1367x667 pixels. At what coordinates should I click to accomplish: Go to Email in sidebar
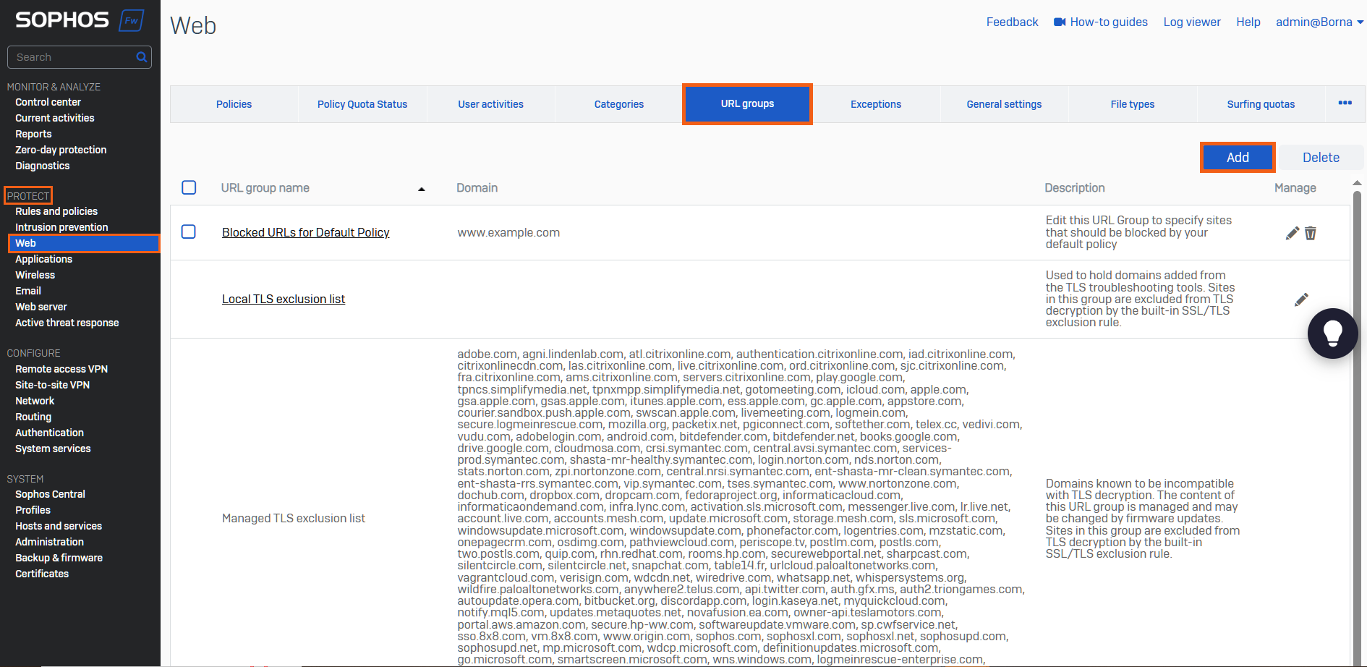click(28, 291)
